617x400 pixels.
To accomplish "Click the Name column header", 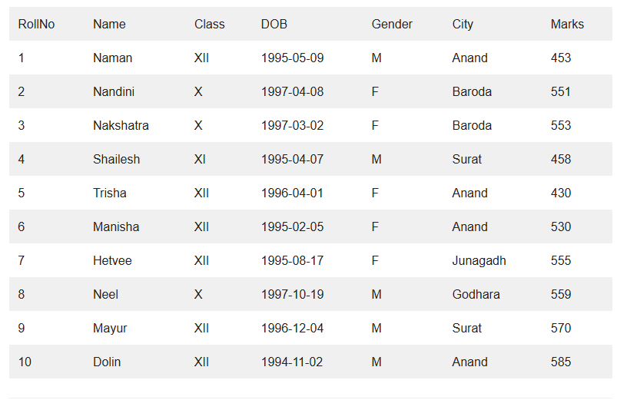I will click(x=109, y=24).
